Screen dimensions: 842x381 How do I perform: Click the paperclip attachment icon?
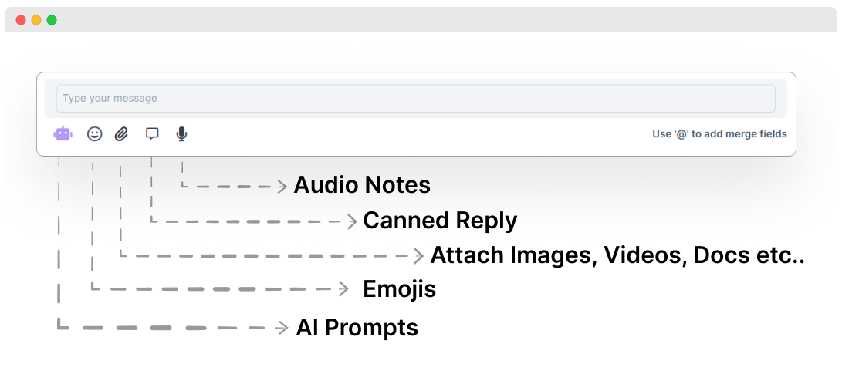click(121, 133)
